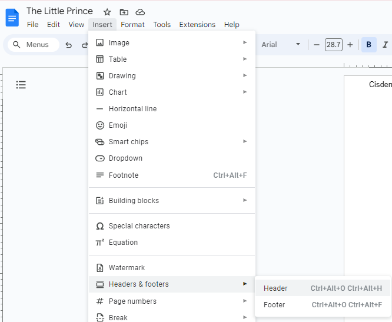Star the document The Little Prince

coord(107,12)
